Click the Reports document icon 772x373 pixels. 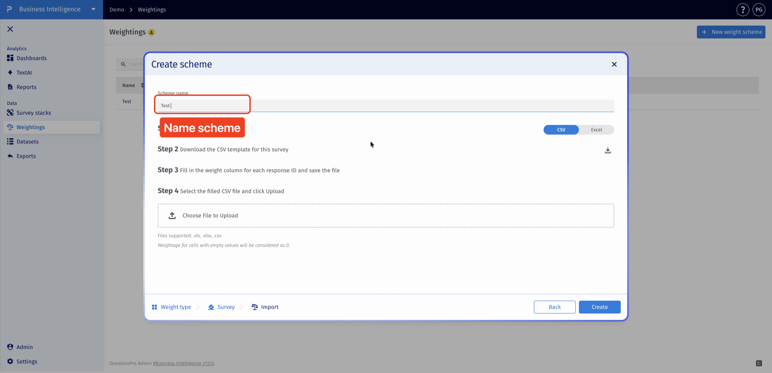click(x=10, y=87)
